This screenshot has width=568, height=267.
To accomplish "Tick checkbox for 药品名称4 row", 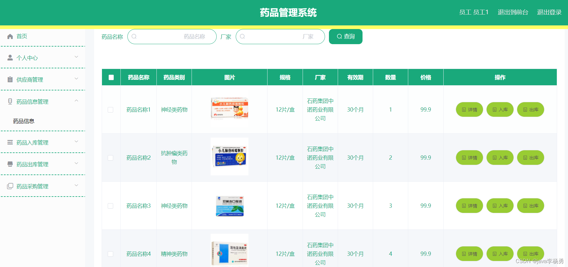I will pyautogui.click(x=110, y=254).
